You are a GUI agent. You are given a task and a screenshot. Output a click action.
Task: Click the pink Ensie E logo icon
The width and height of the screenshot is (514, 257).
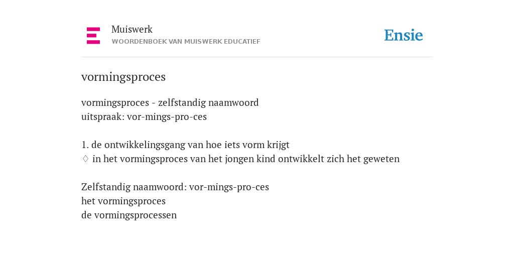point(93,36)
